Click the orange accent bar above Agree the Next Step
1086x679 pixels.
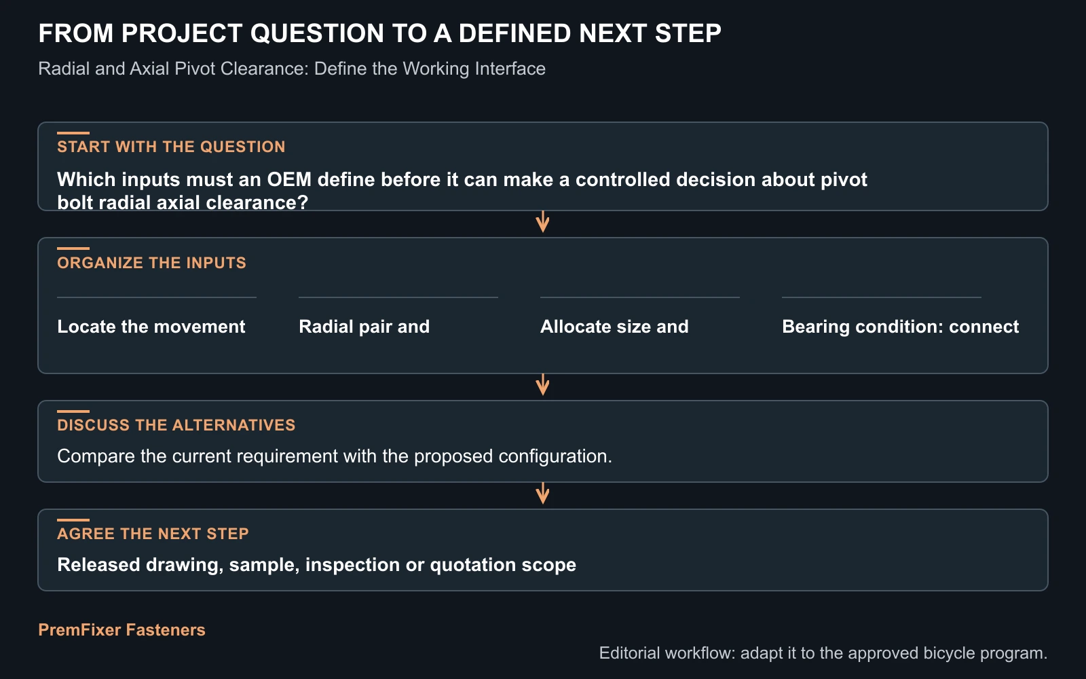[73, 520]
